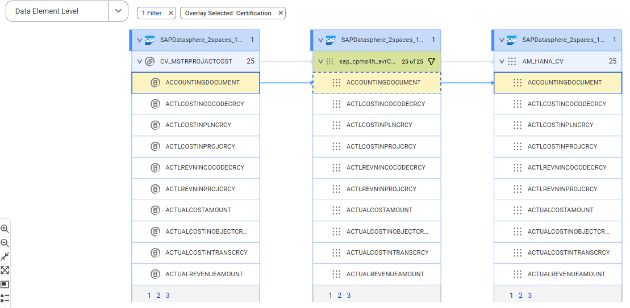Go to page 3 in CV_MSTRPROJACTCOST list
Image resolution: width=630 pixels, height=308 pixels.
168,296
